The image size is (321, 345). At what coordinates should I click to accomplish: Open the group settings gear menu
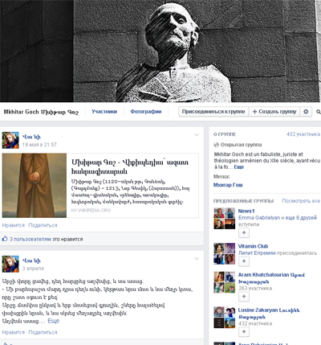point(306,112)
